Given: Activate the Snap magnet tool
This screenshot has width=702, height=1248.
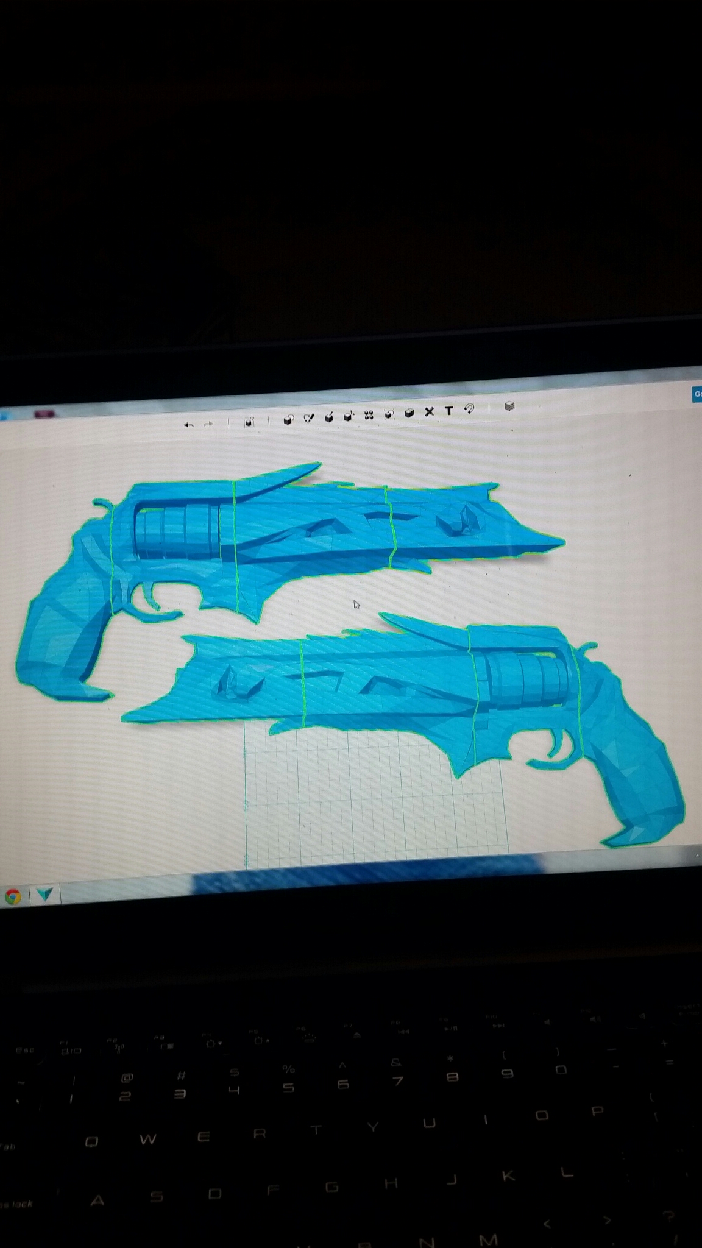Looking at the screenshot, I should (469, 409).
